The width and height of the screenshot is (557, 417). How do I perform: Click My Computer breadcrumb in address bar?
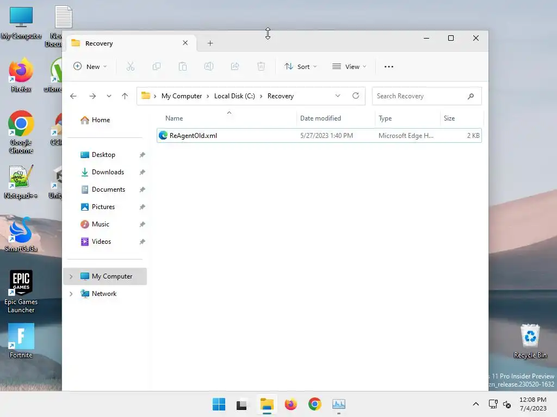pos(182,96)
